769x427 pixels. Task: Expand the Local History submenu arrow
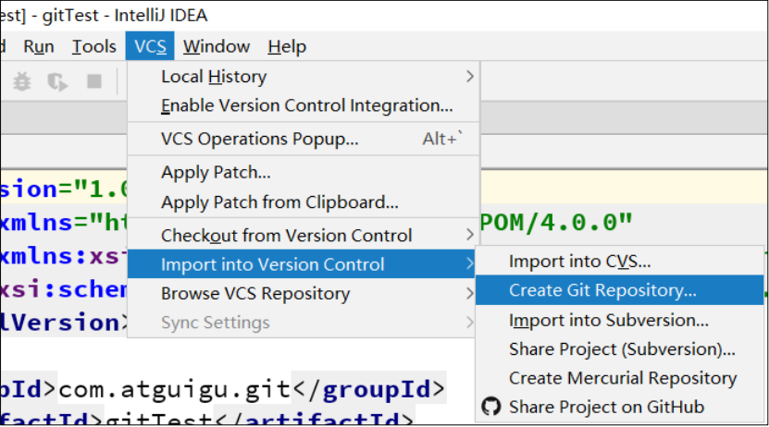click(x=470, y=77)
